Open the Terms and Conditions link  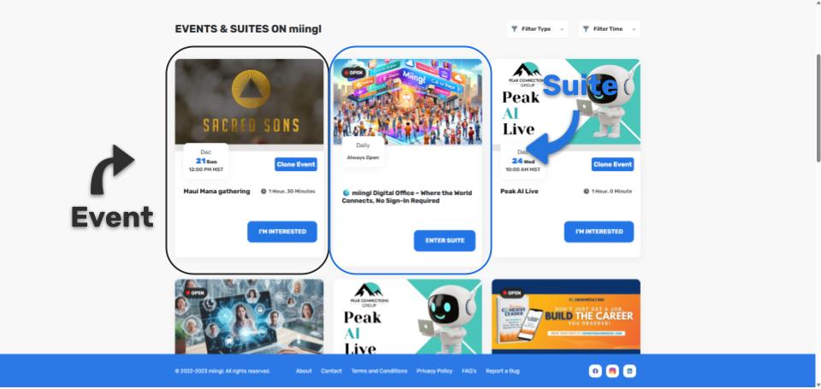379,371
